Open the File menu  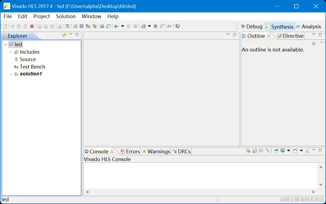coord(8,17)
